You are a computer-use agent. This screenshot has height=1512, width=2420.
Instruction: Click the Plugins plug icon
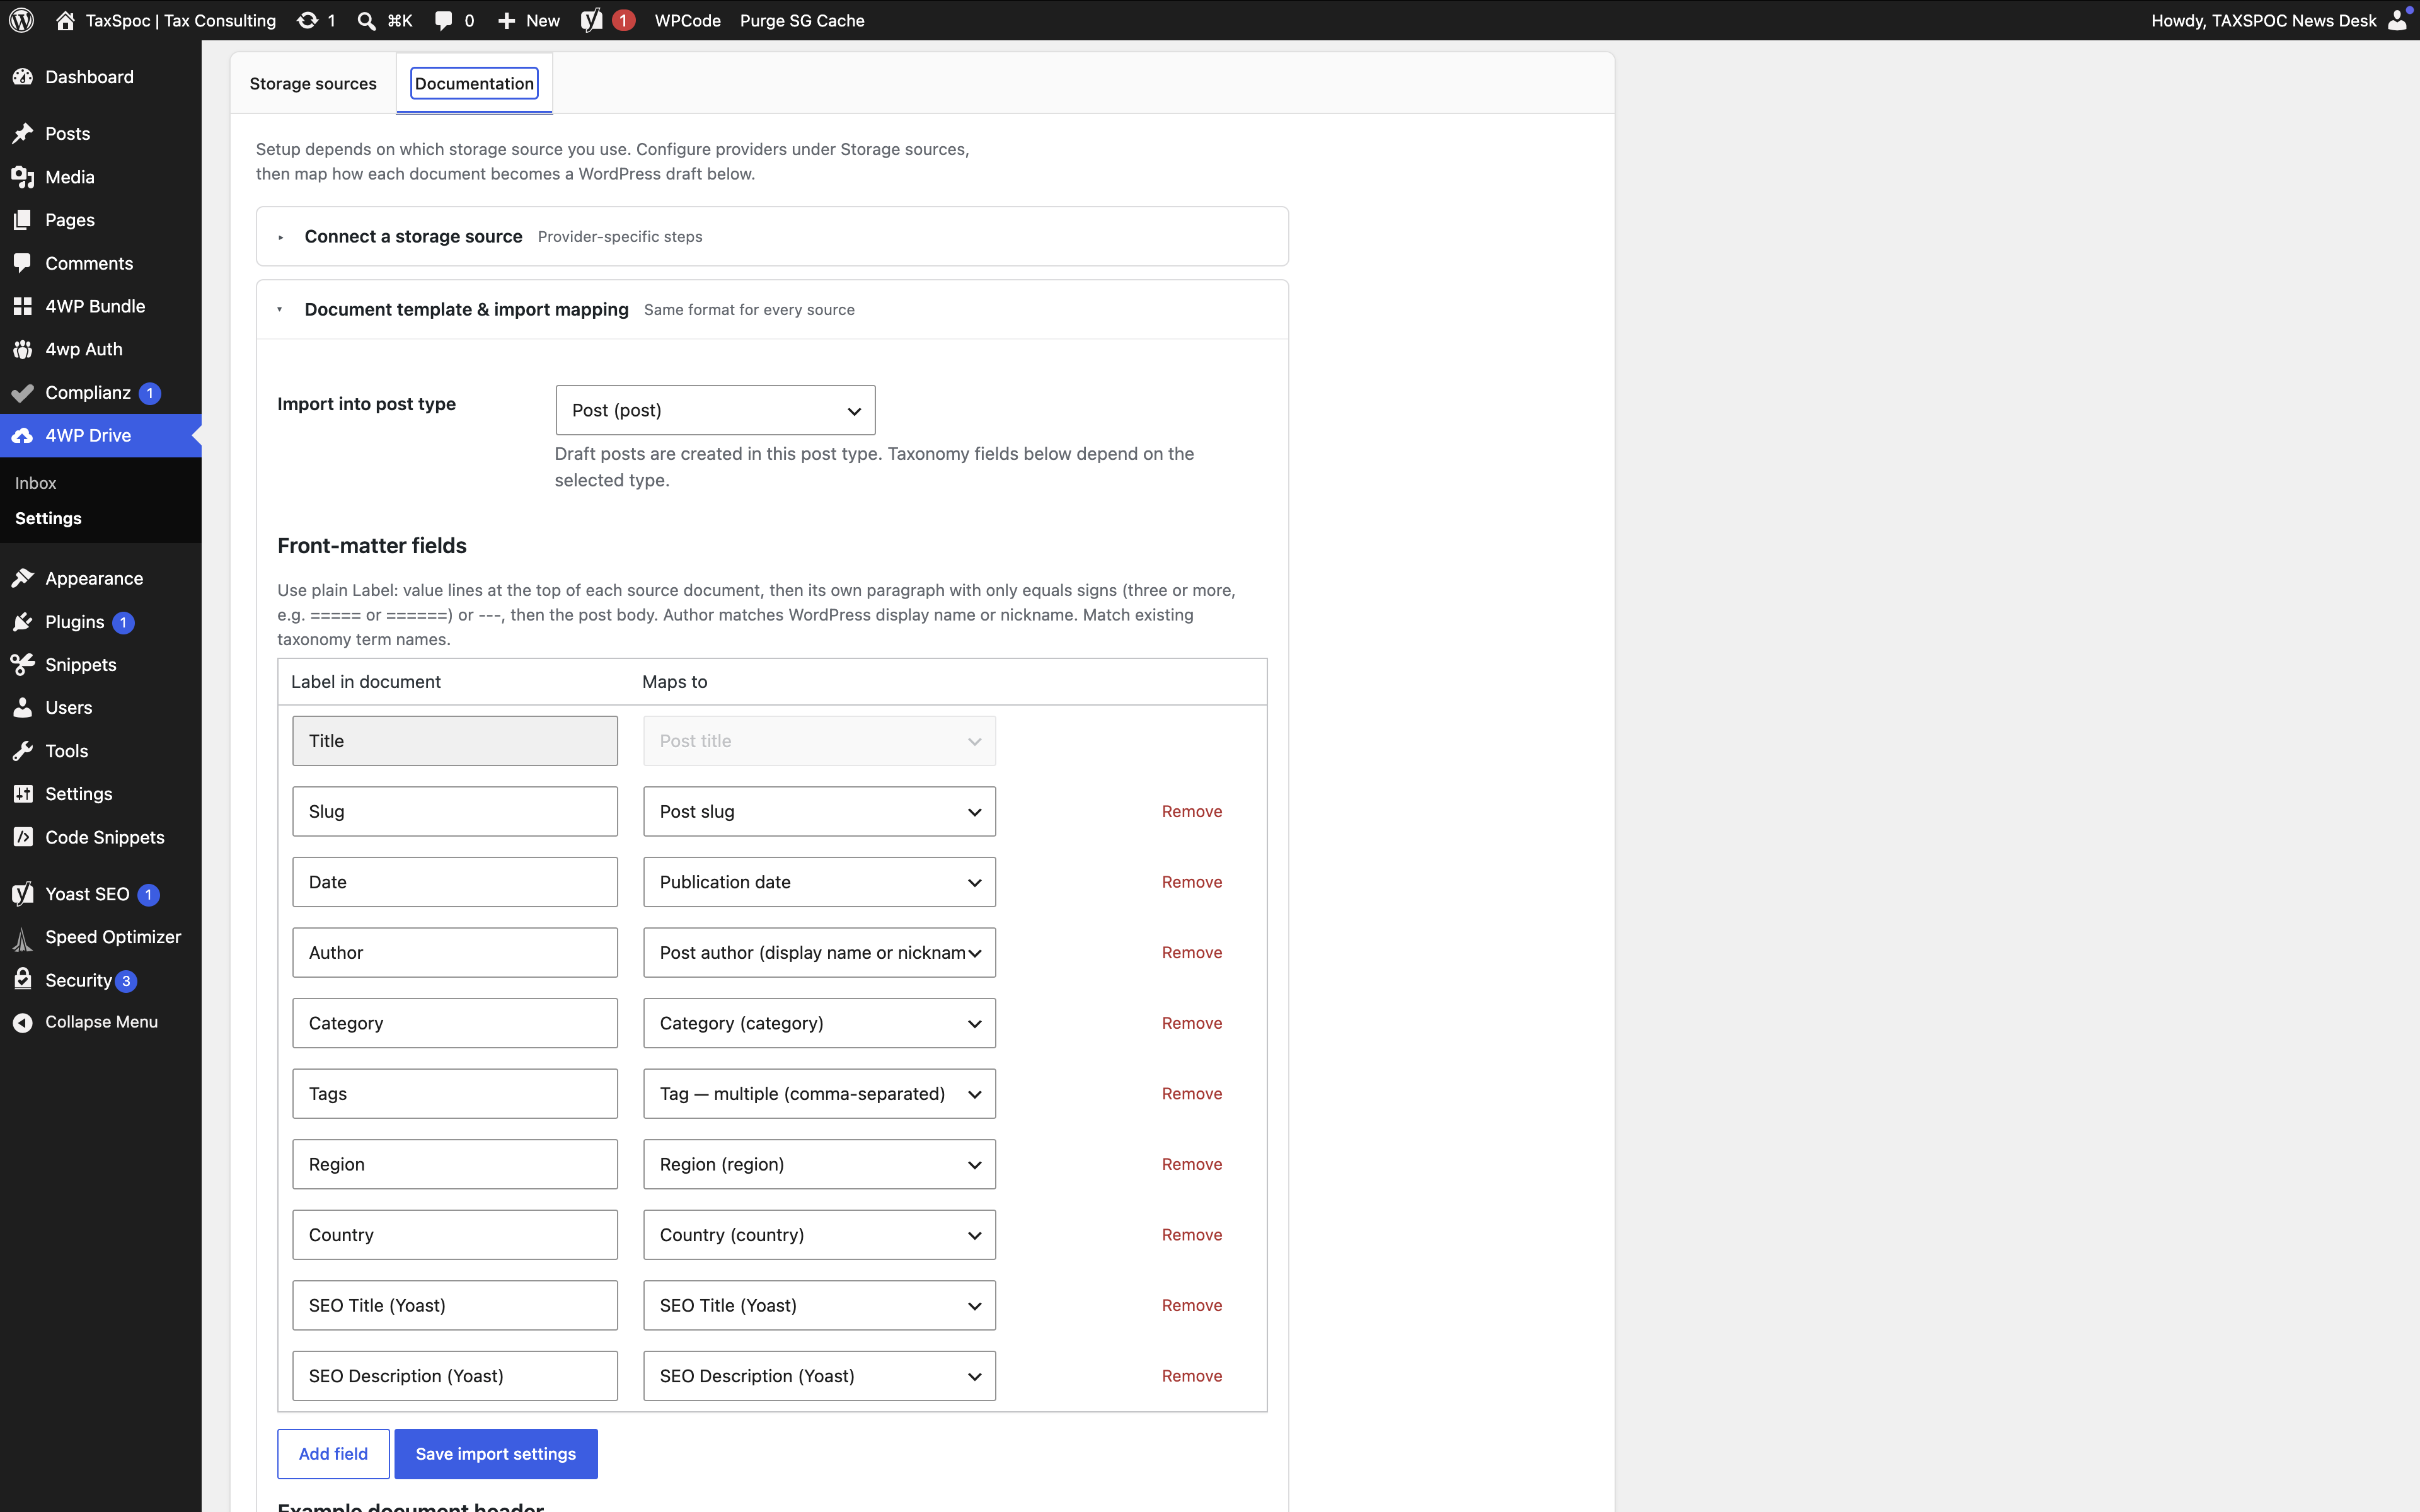click(x=23, y=622)
